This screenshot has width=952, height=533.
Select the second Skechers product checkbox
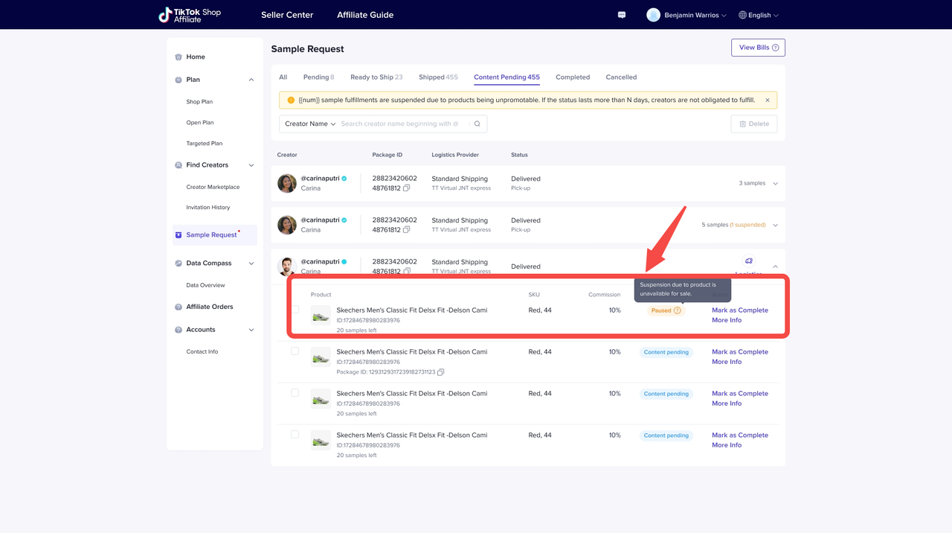[x=295, y=351]
